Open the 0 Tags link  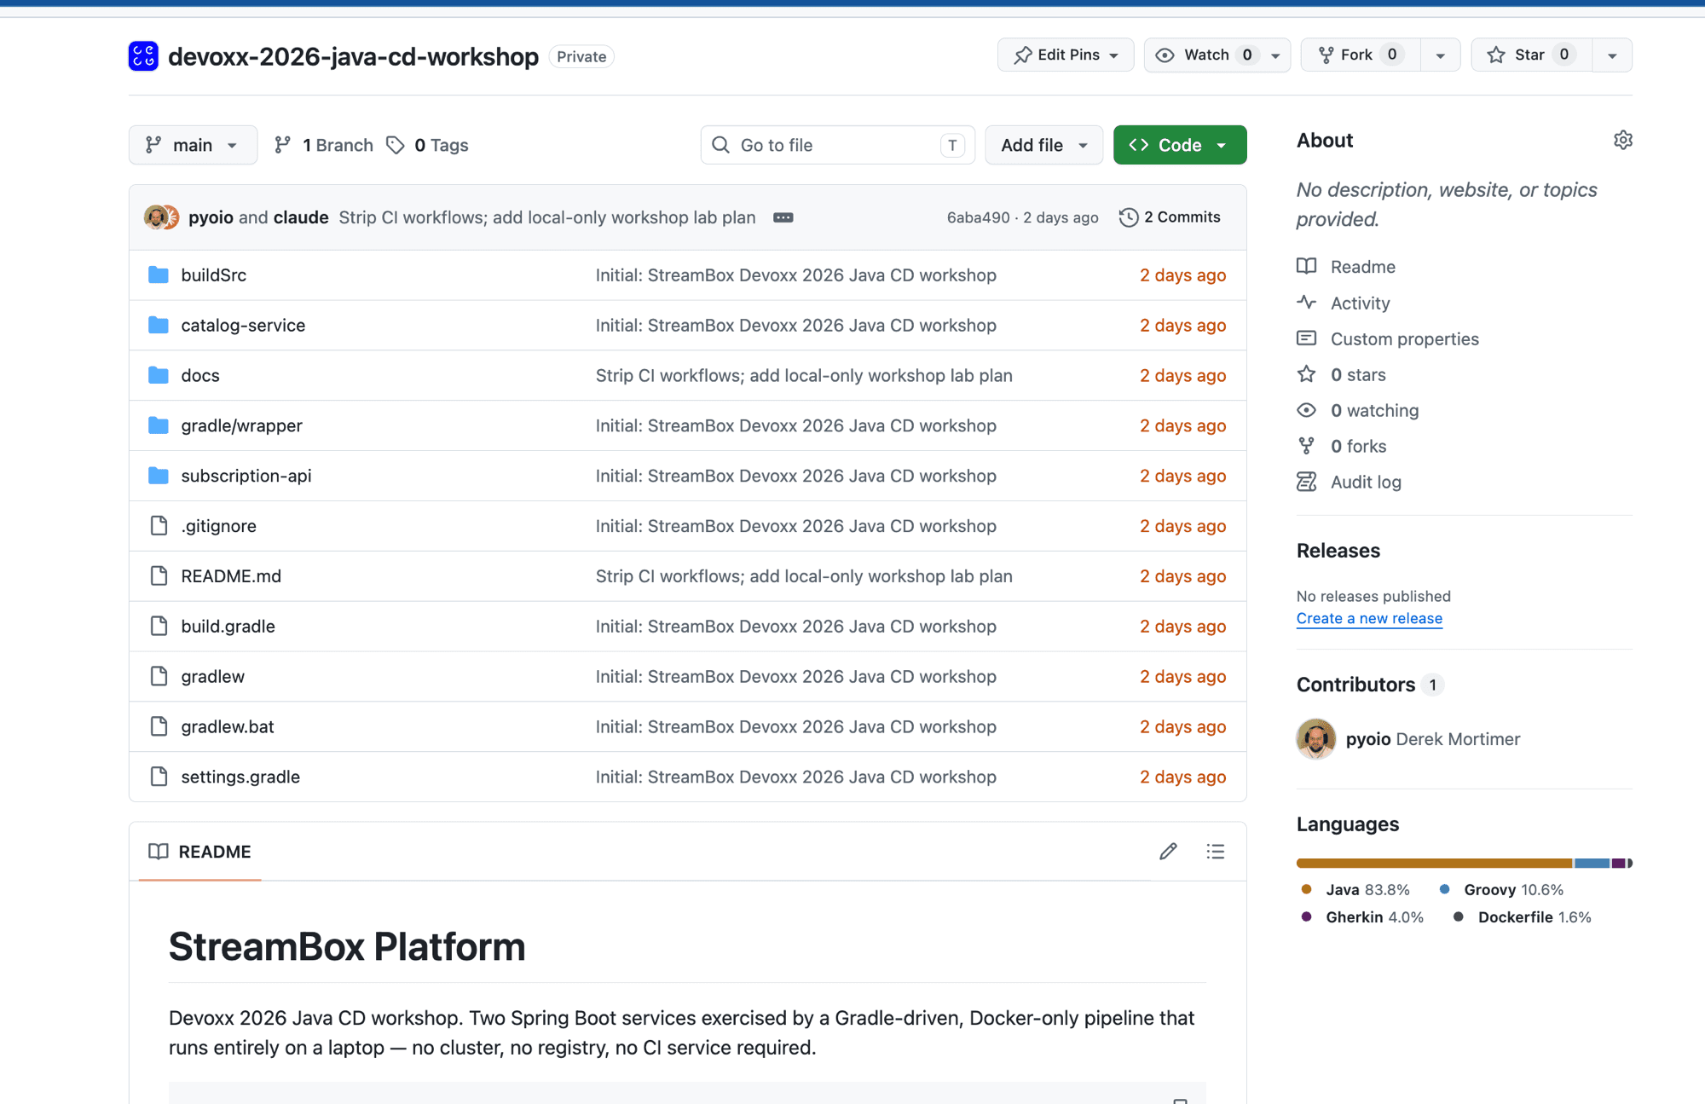[427, 145]
